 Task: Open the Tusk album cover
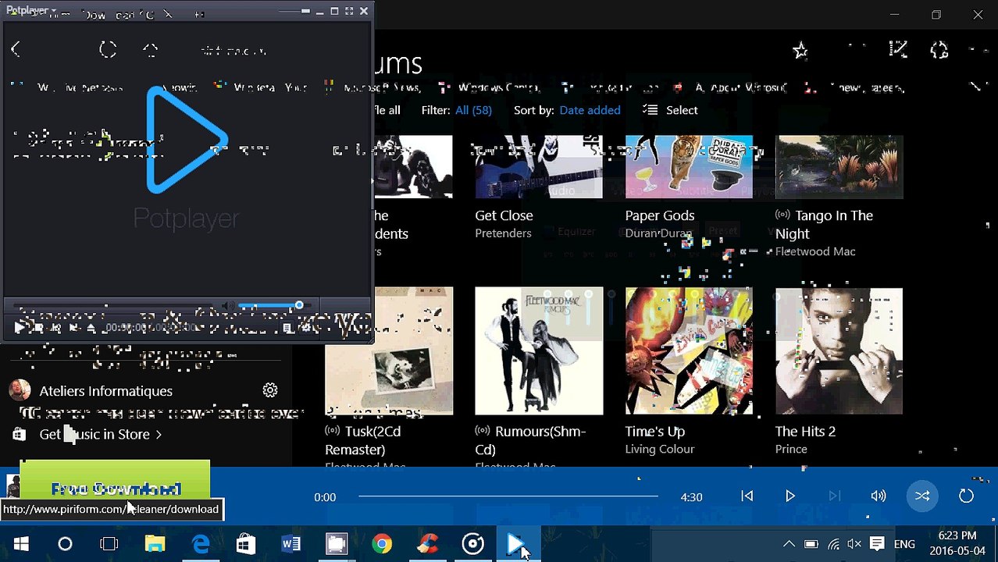tap(389, 350)
